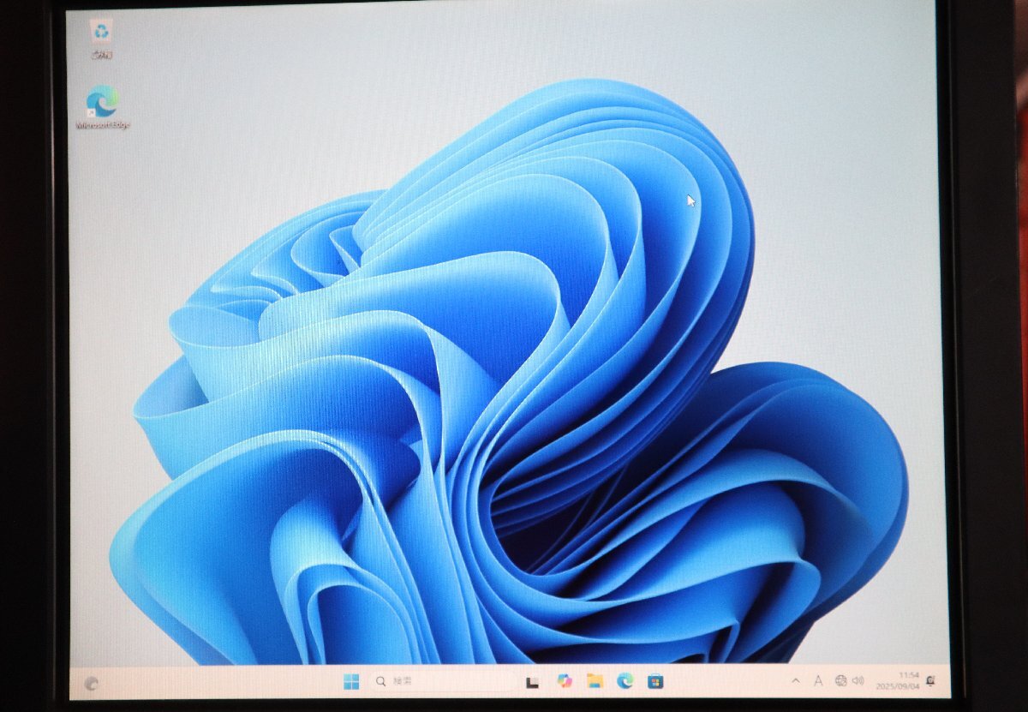Image resolution: width=1028 pixels, height=712 pixels.
Task: Open the volume speaker icon
Action: [858, 680]
